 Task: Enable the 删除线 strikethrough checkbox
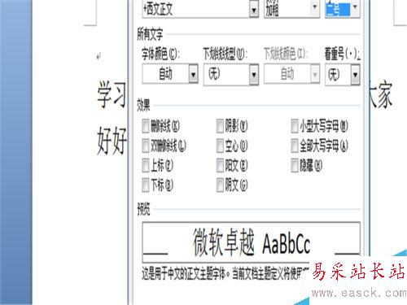coord(146,126)
